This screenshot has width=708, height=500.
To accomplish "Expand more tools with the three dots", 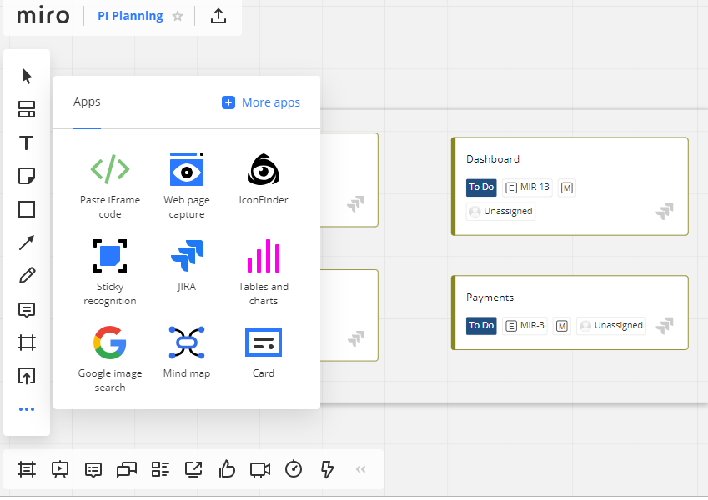I will click(26, 409).
